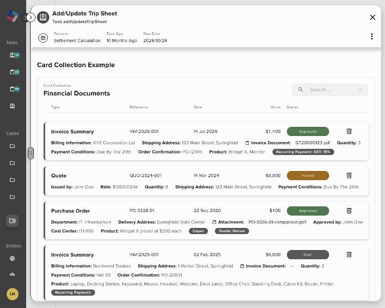This screenshot has height=308, width=385.
Task: Open the first Entities icon in the sidebar
Action: point(12,258)
